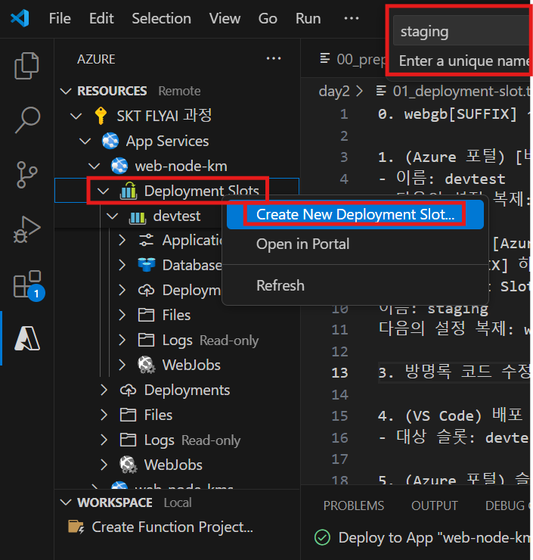Screen dimensions: 533x560
Task: Open the Source Control view icon
Action: pos(26,175)
